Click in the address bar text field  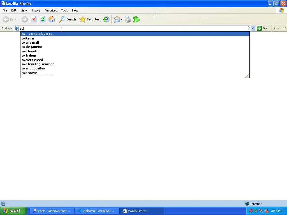click(x=132, y=28)
